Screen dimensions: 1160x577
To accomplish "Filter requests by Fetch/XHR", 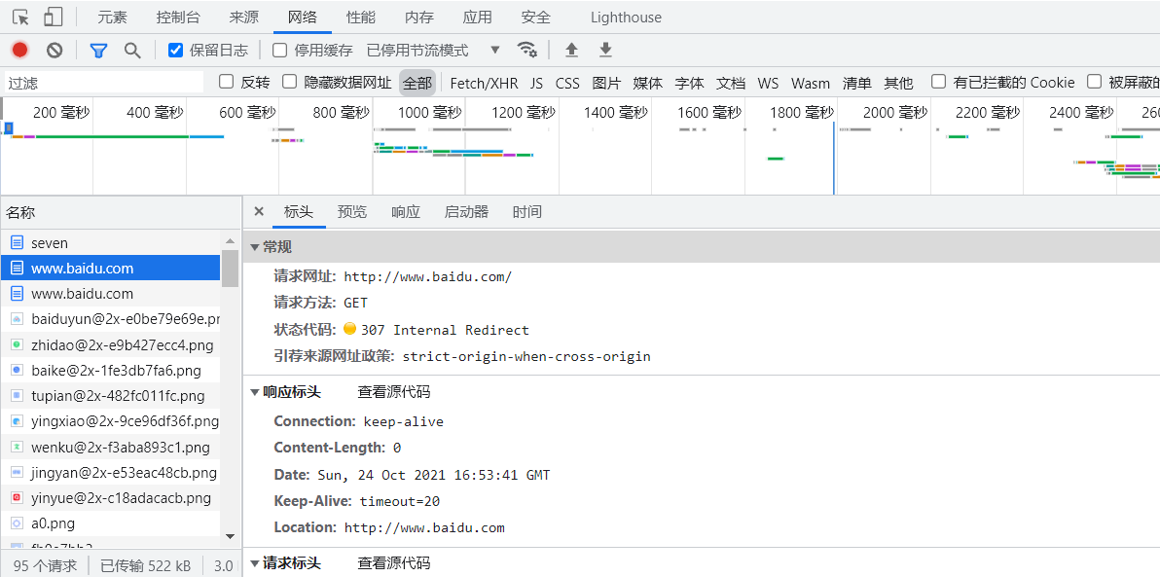I will 484,83.
